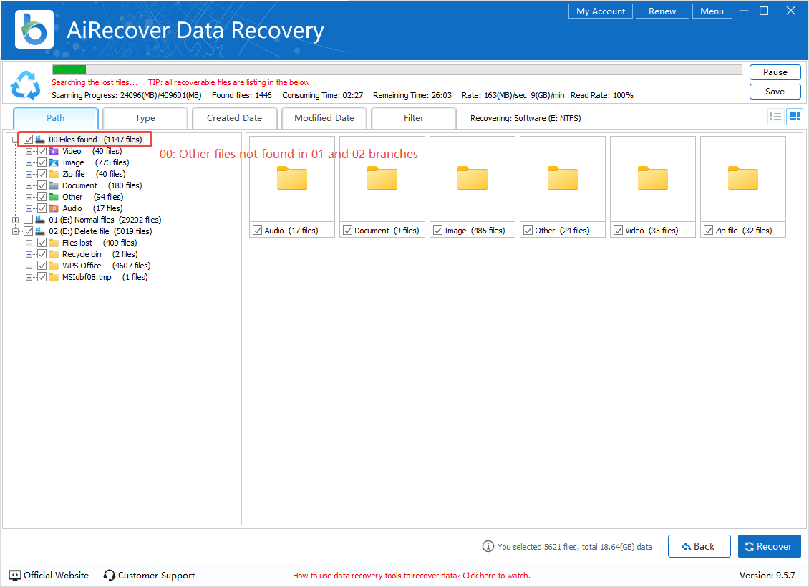Viewport: 809px width, 587px height.
Task: Click the Video folder icon in tree
Action: [54, 151]
